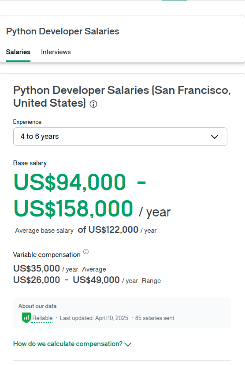Switch to the Salaries tab
Image resolution: width=245 pixels, height=365 pixels.
coord(18,52)
